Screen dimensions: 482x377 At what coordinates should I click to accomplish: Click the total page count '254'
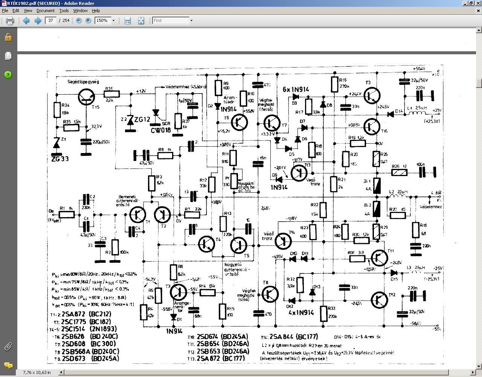[x=66, y=20]
